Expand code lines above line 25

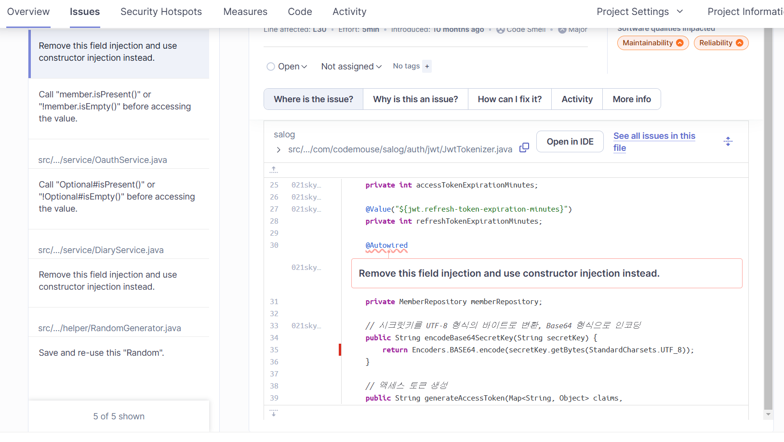pyautogui.click(x=274, y=170)
